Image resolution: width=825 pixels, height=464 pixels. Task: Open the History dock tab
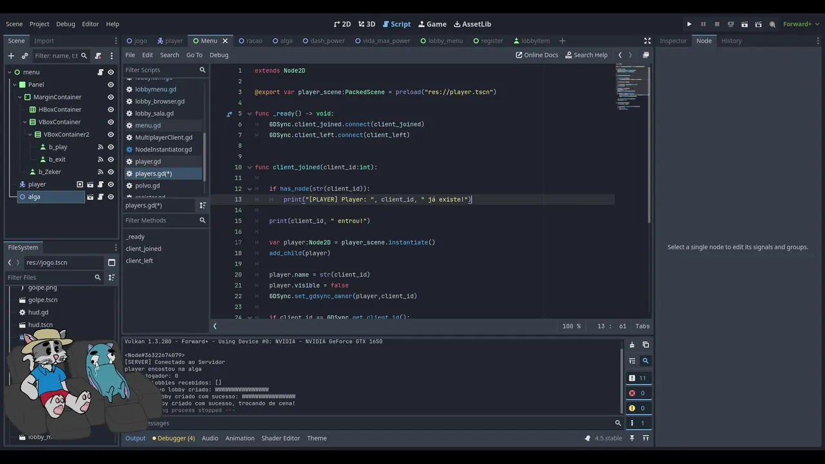[731, 41]
